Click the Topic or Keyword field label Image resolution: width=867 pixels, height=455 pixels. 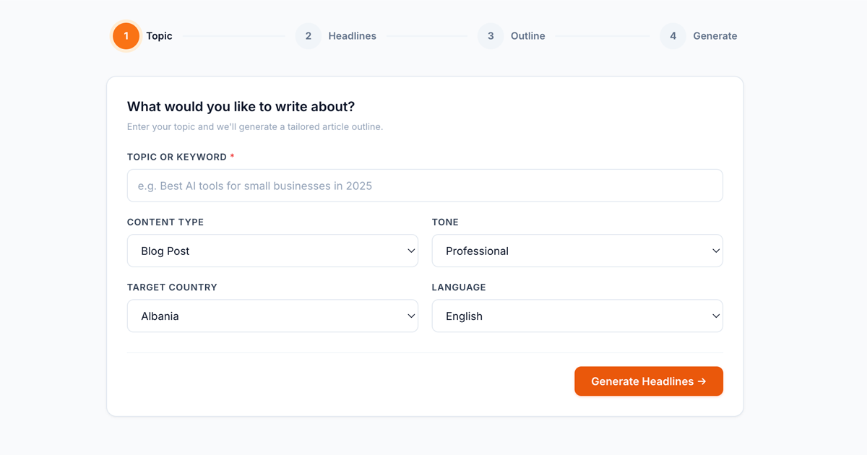click(176, 157)
